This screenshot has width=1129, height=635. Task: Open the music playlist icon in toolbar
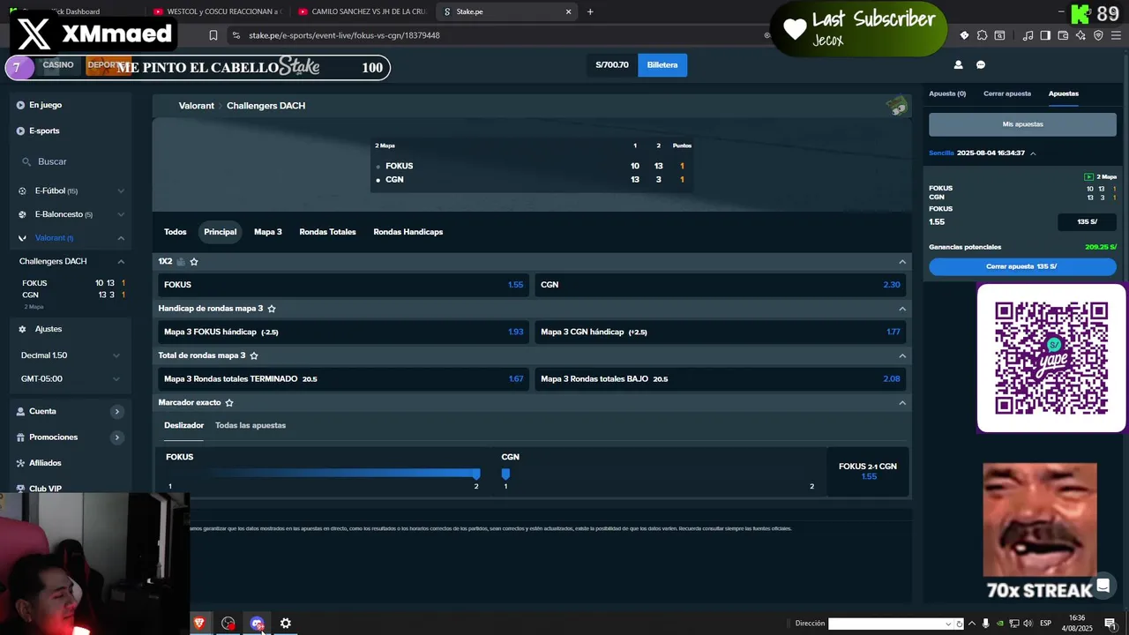[x=1028, y=35]
